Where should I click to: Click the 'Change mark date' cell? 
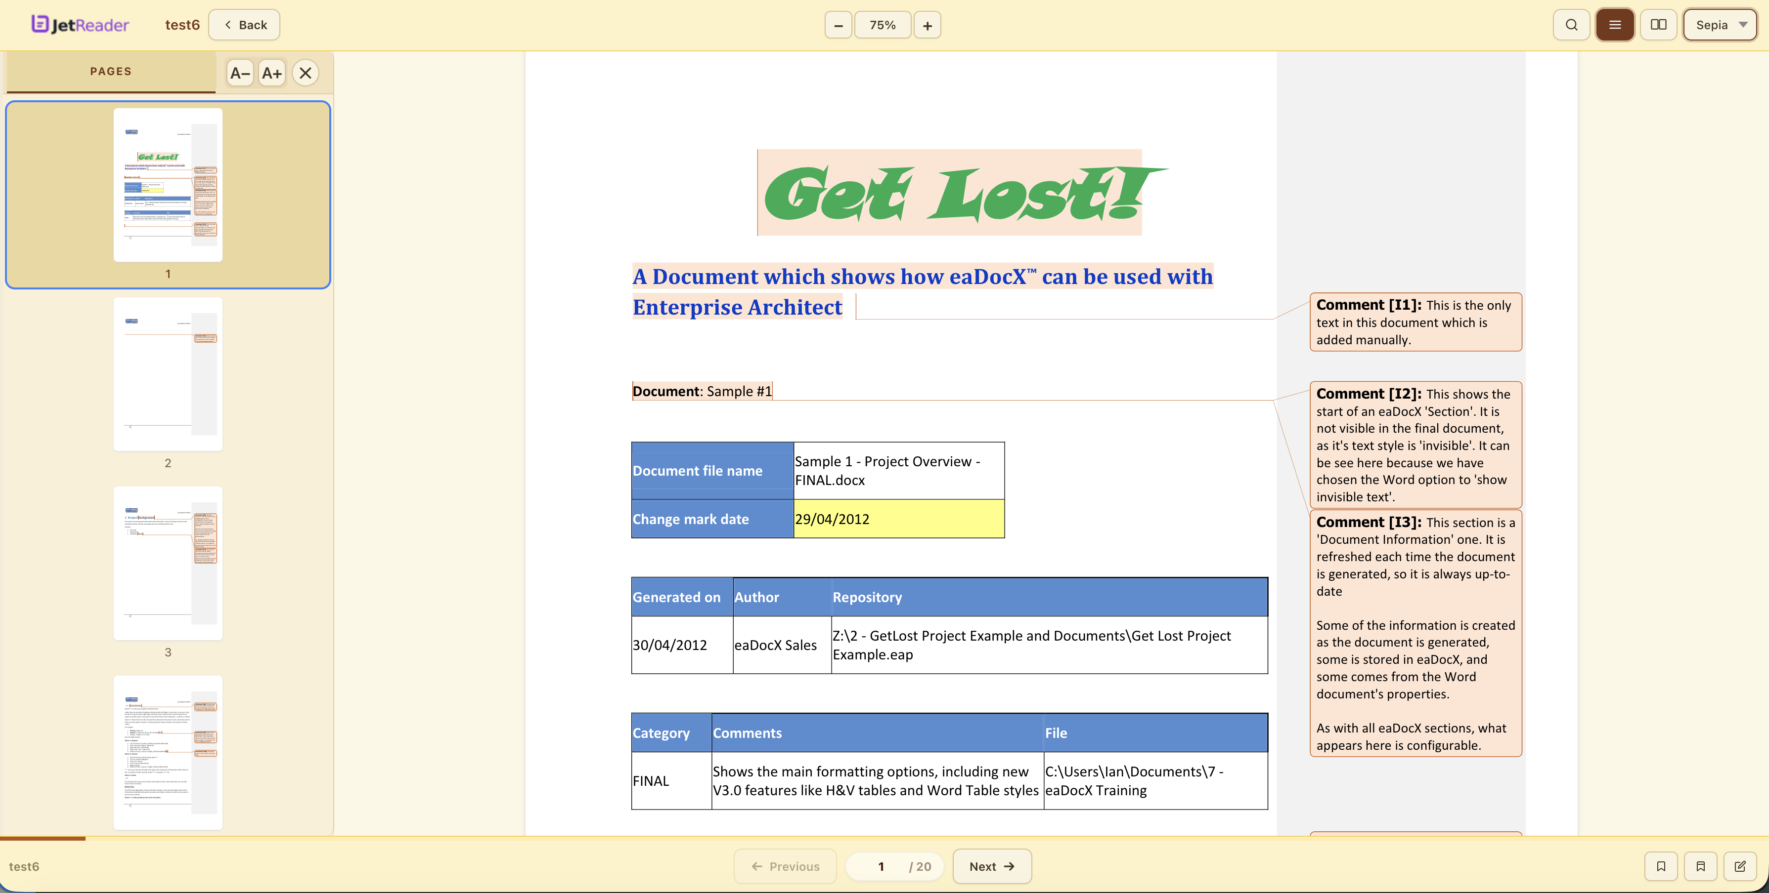[x=712, y=519]
